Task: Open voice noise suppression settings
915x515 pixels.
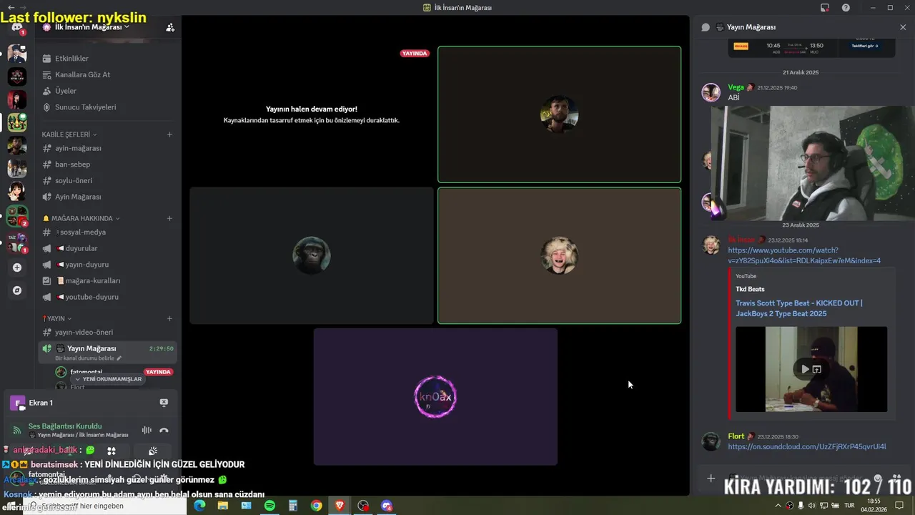Action: 147,430
